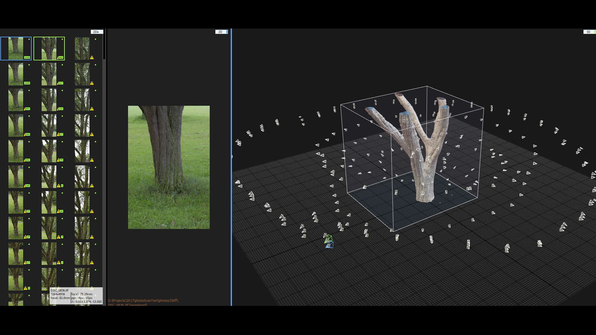Click the warning icon on the top-right thumbnail

pos(92,57)
